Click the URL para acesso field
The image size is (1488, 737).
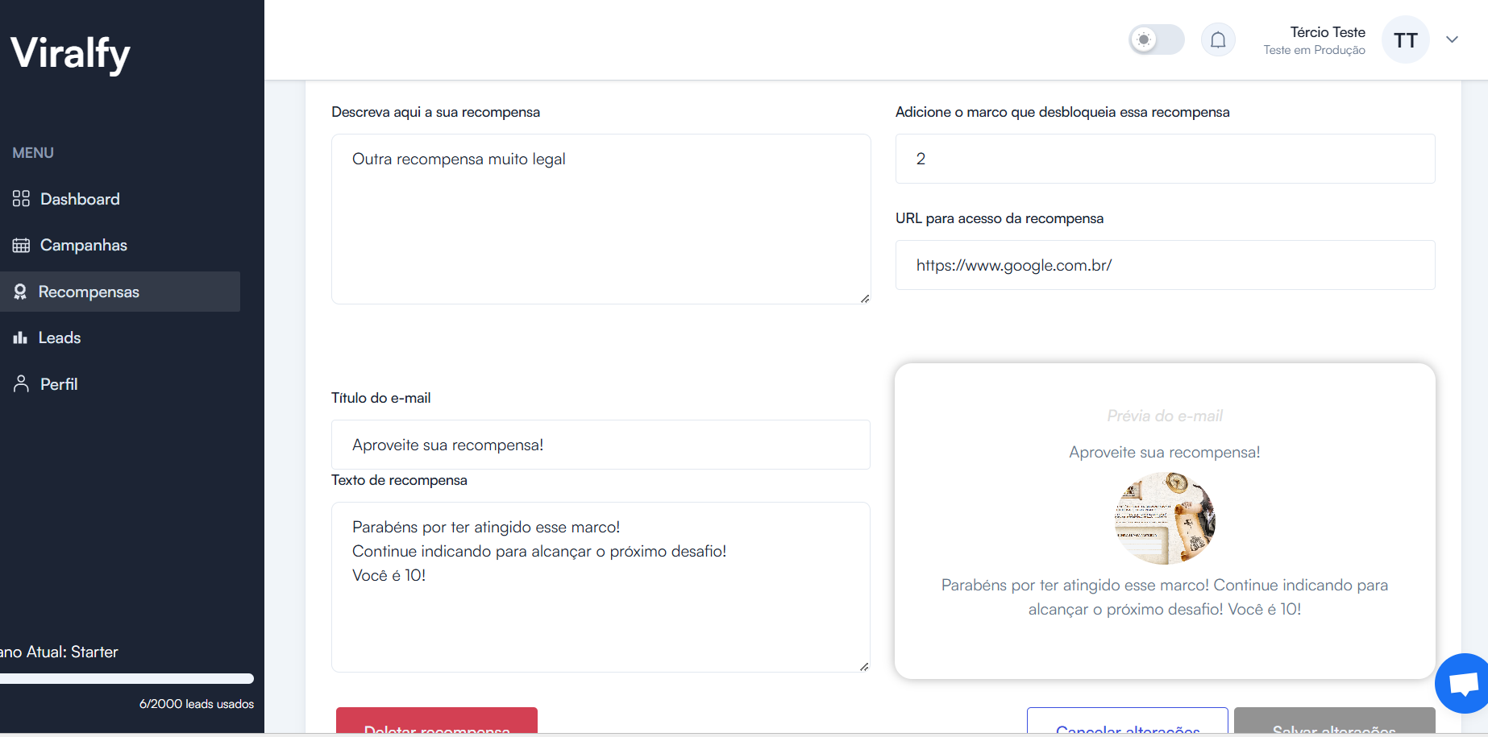[x=1166, y=265]
